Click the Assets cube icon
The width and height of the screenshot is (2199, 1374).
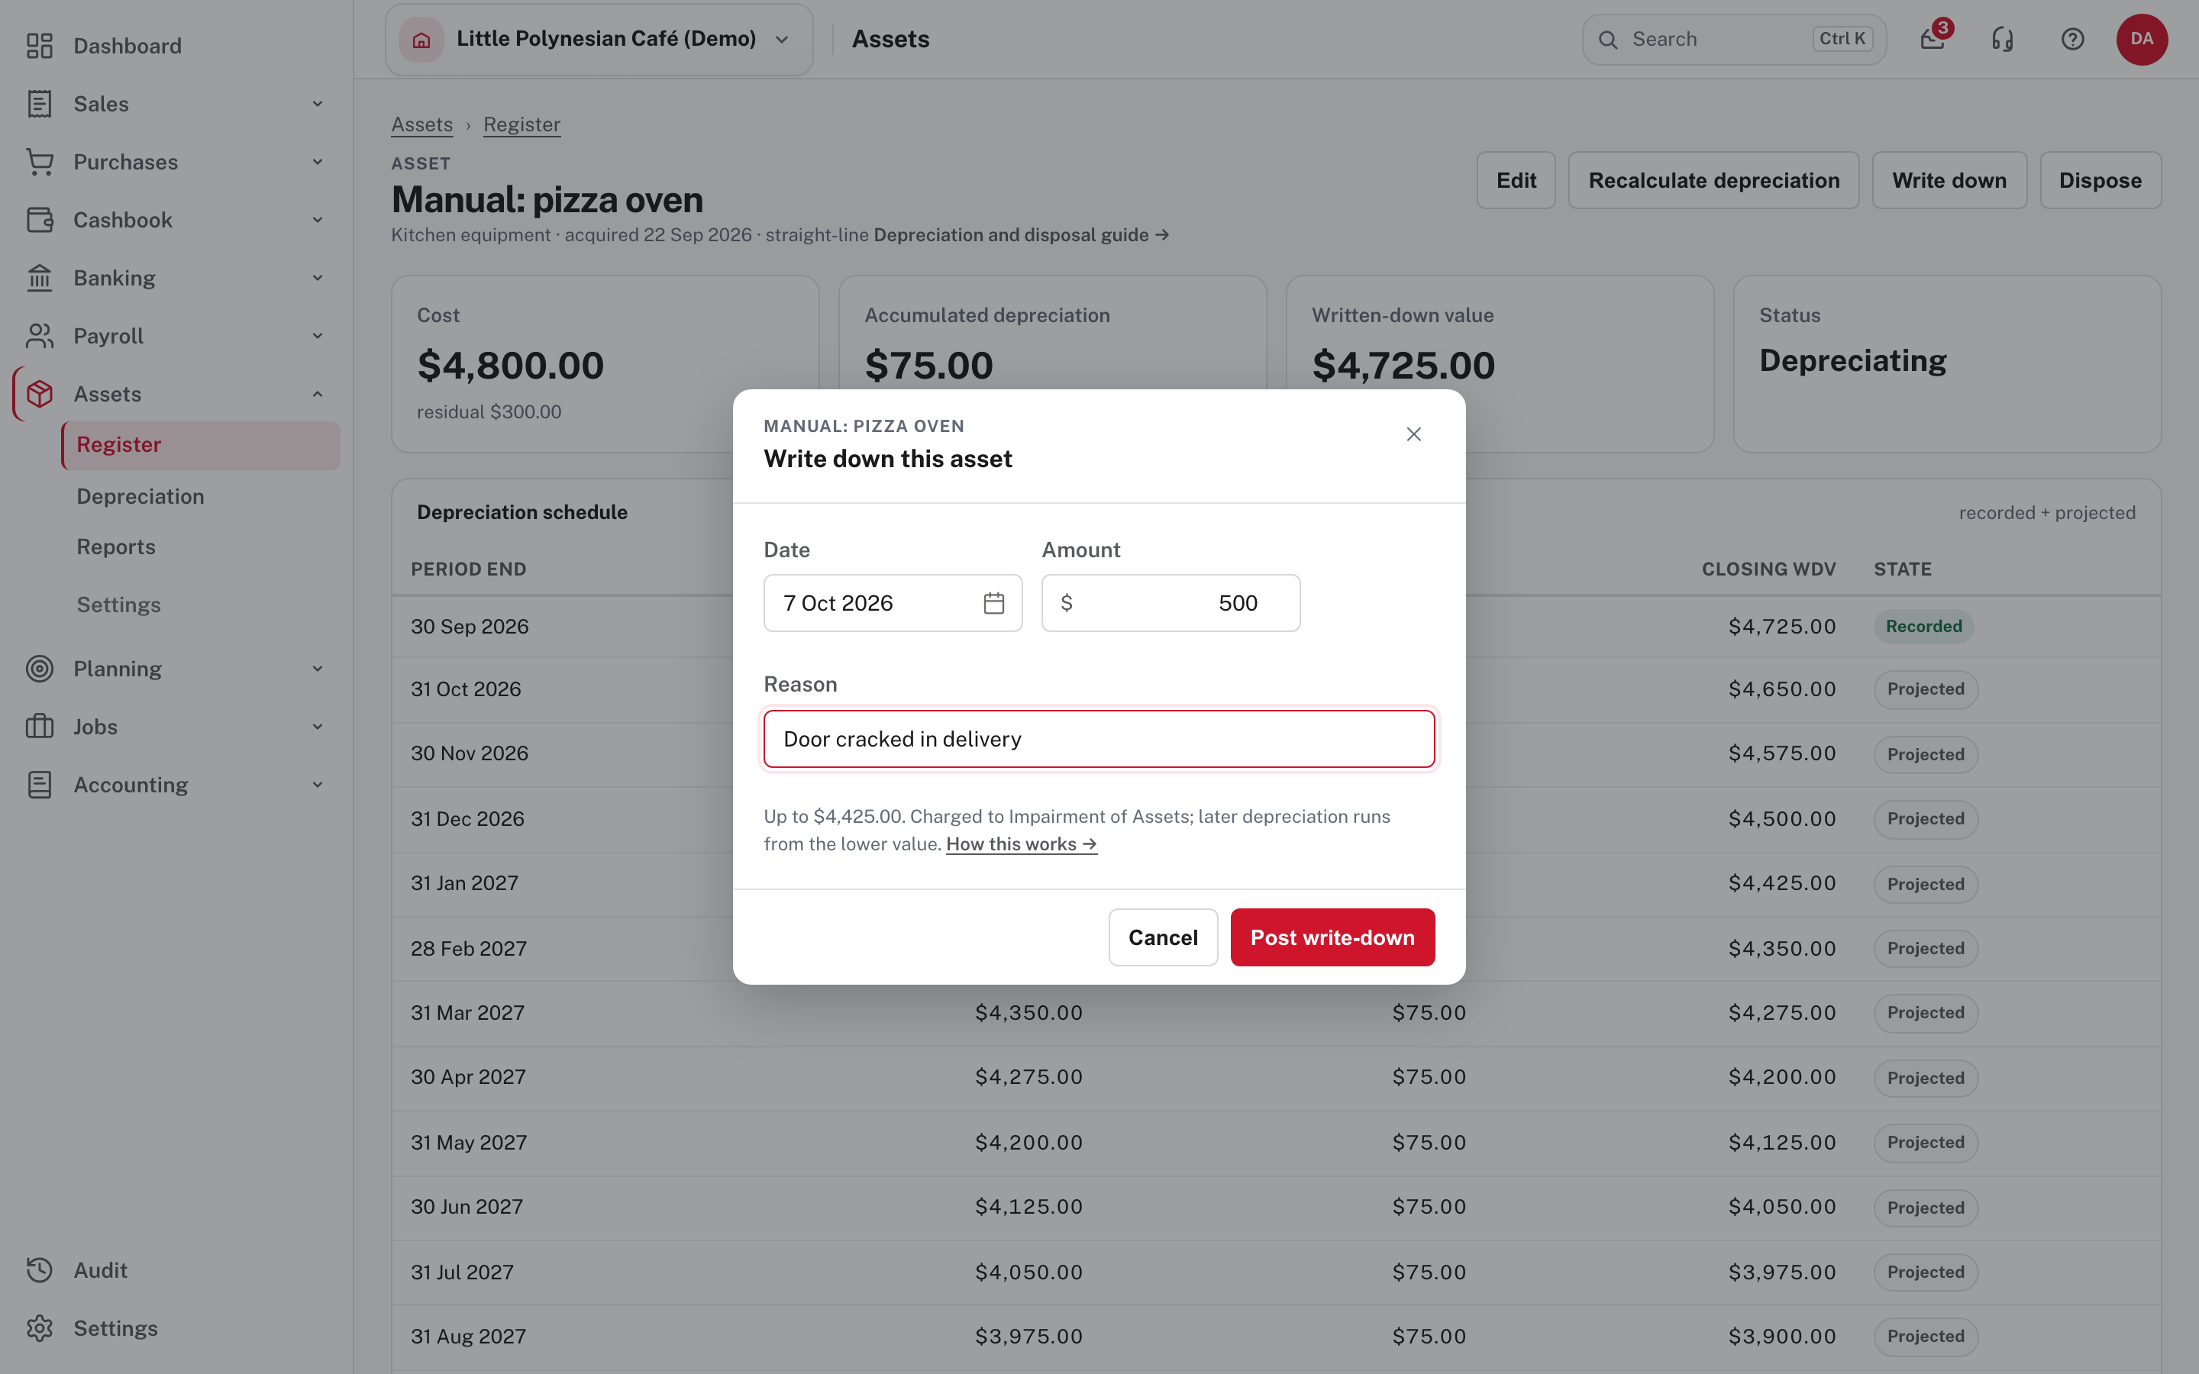[x=39, y=395]
